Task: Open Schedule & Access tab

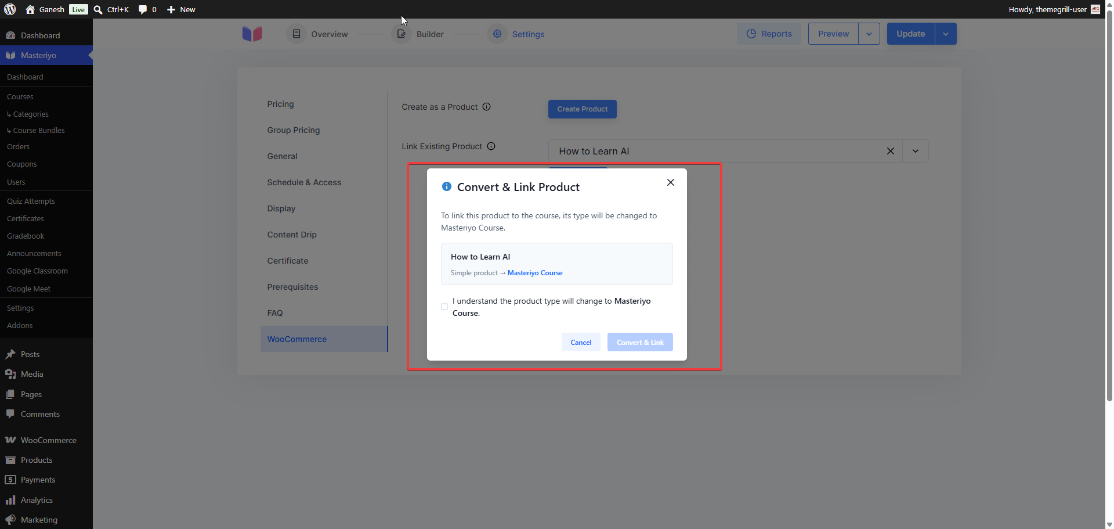Action: coord(324,182)
